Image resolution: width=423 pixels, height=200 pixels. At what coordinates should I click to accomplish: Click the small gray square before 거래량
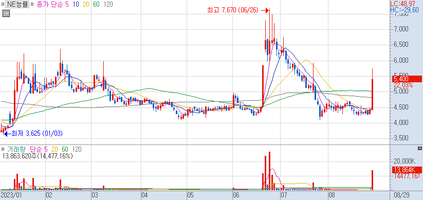pyautogui.click(x=3, y=149)
